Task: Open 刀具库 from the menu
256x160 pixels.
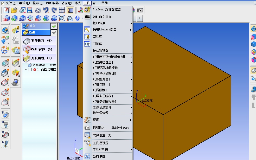Action: 108,37
